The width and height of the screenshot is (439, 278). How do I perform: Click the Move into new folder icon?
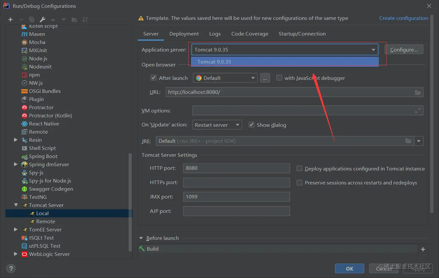point(74,20)
